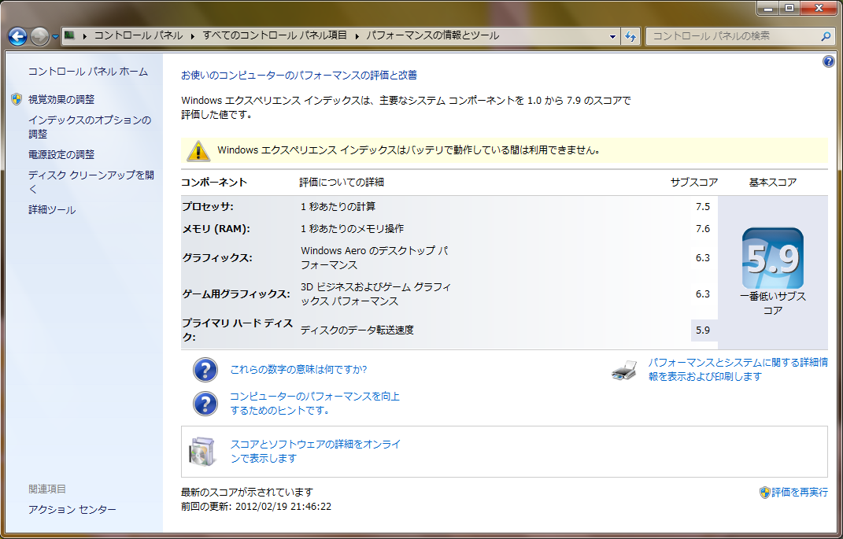Click 基本スコア column header
This screenshot has width=843, height=539.
click(x=773, y=183)
